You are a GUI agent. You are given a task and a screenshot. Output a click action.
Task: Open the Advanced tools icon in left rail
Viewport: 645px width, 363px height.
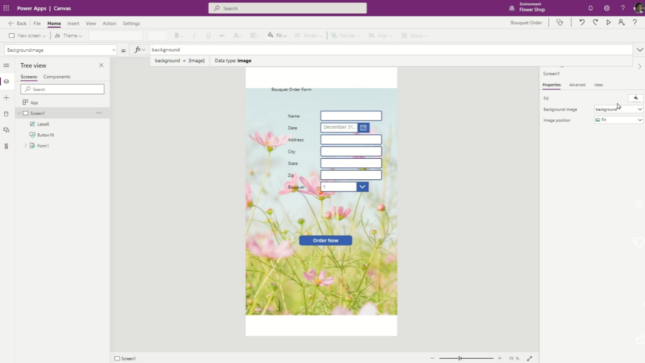[x=6, y=147]
